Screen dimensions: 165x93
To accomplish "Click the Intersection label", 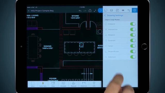I will pyautogui.click(x=113, y=29).
